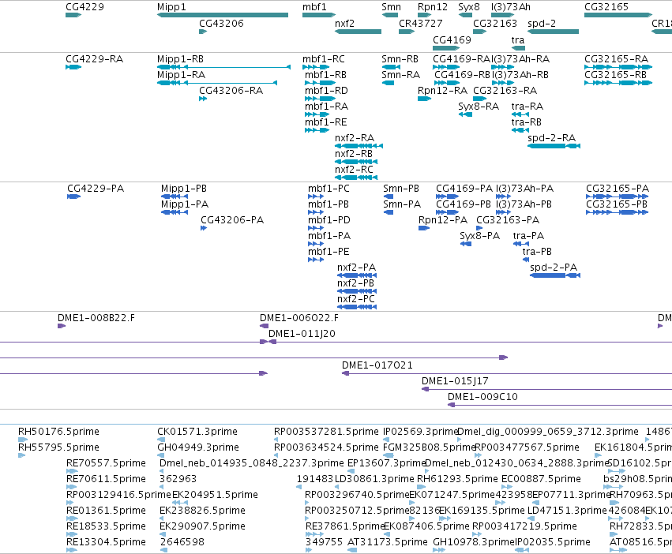Click the nxf2-RC transcript label
Image resolution: width=672 pixels, height=554 pixels.
coord(354,169)
